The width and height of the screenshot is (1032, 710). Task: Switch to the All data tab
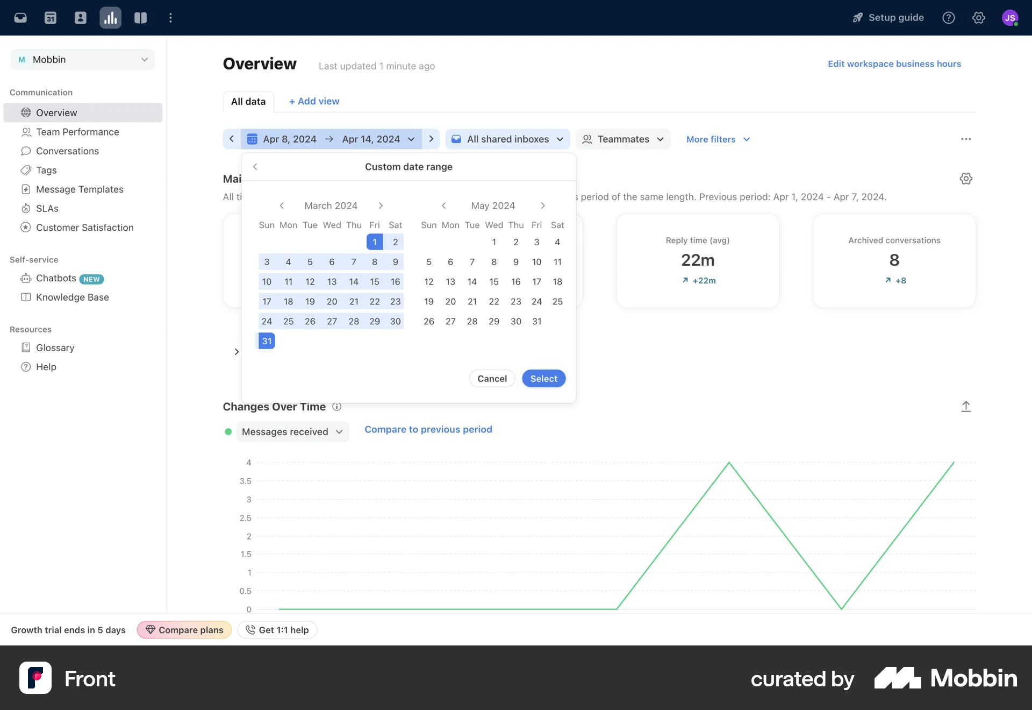tap(248, 101)
